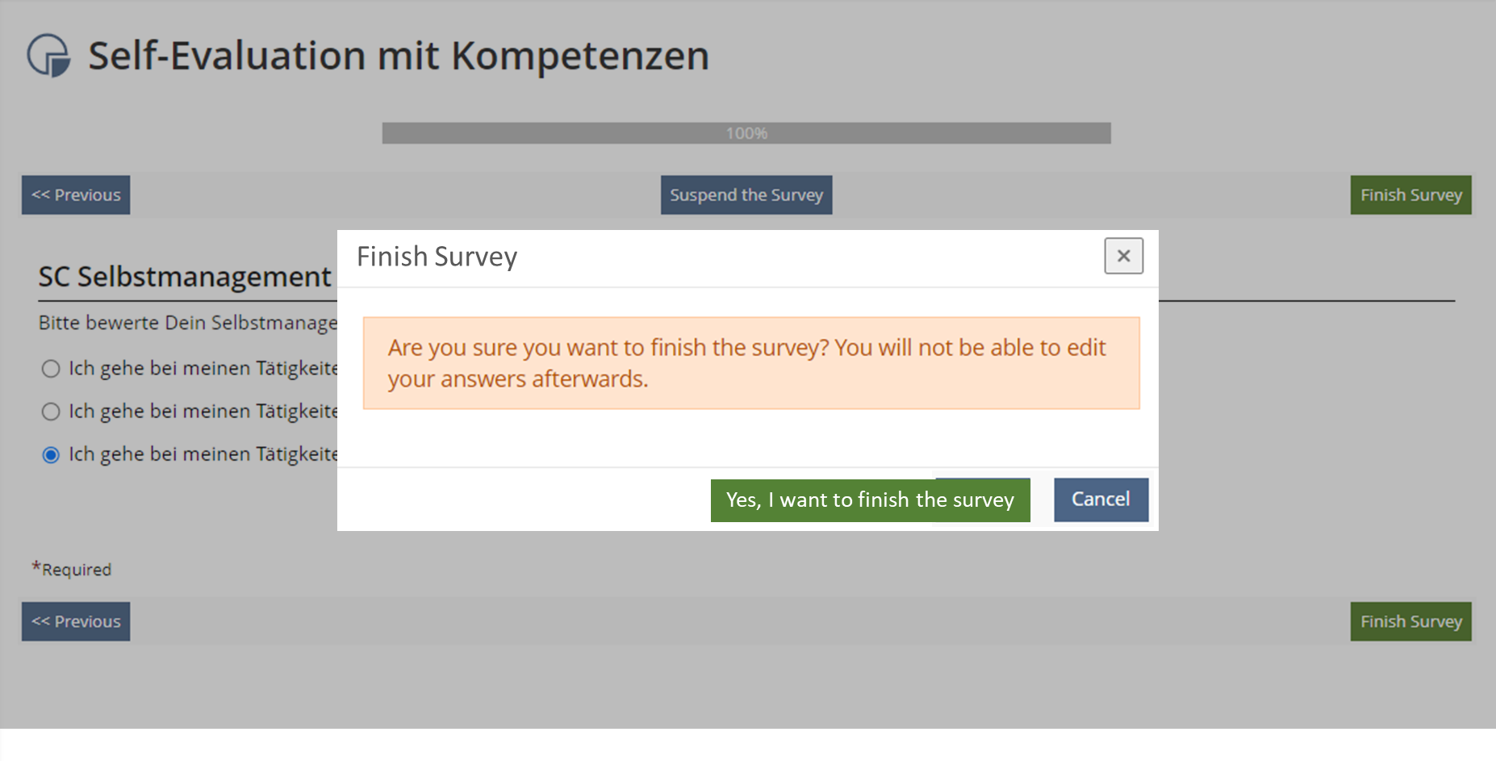
Task: Click the top '<< Previous' button
Action: pyautogui.click(x=76, y=195)
